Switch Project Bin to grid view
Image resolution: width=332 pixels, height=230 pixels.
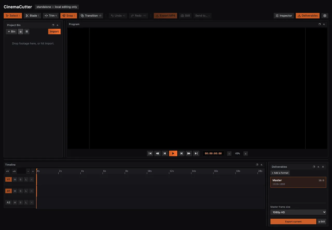coord(27,32)
